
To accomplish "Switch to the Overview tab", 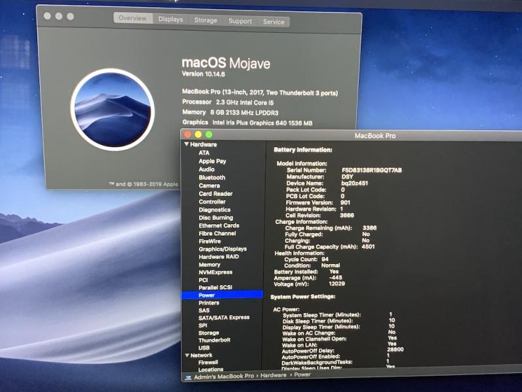I will click(x=133, y=18).
